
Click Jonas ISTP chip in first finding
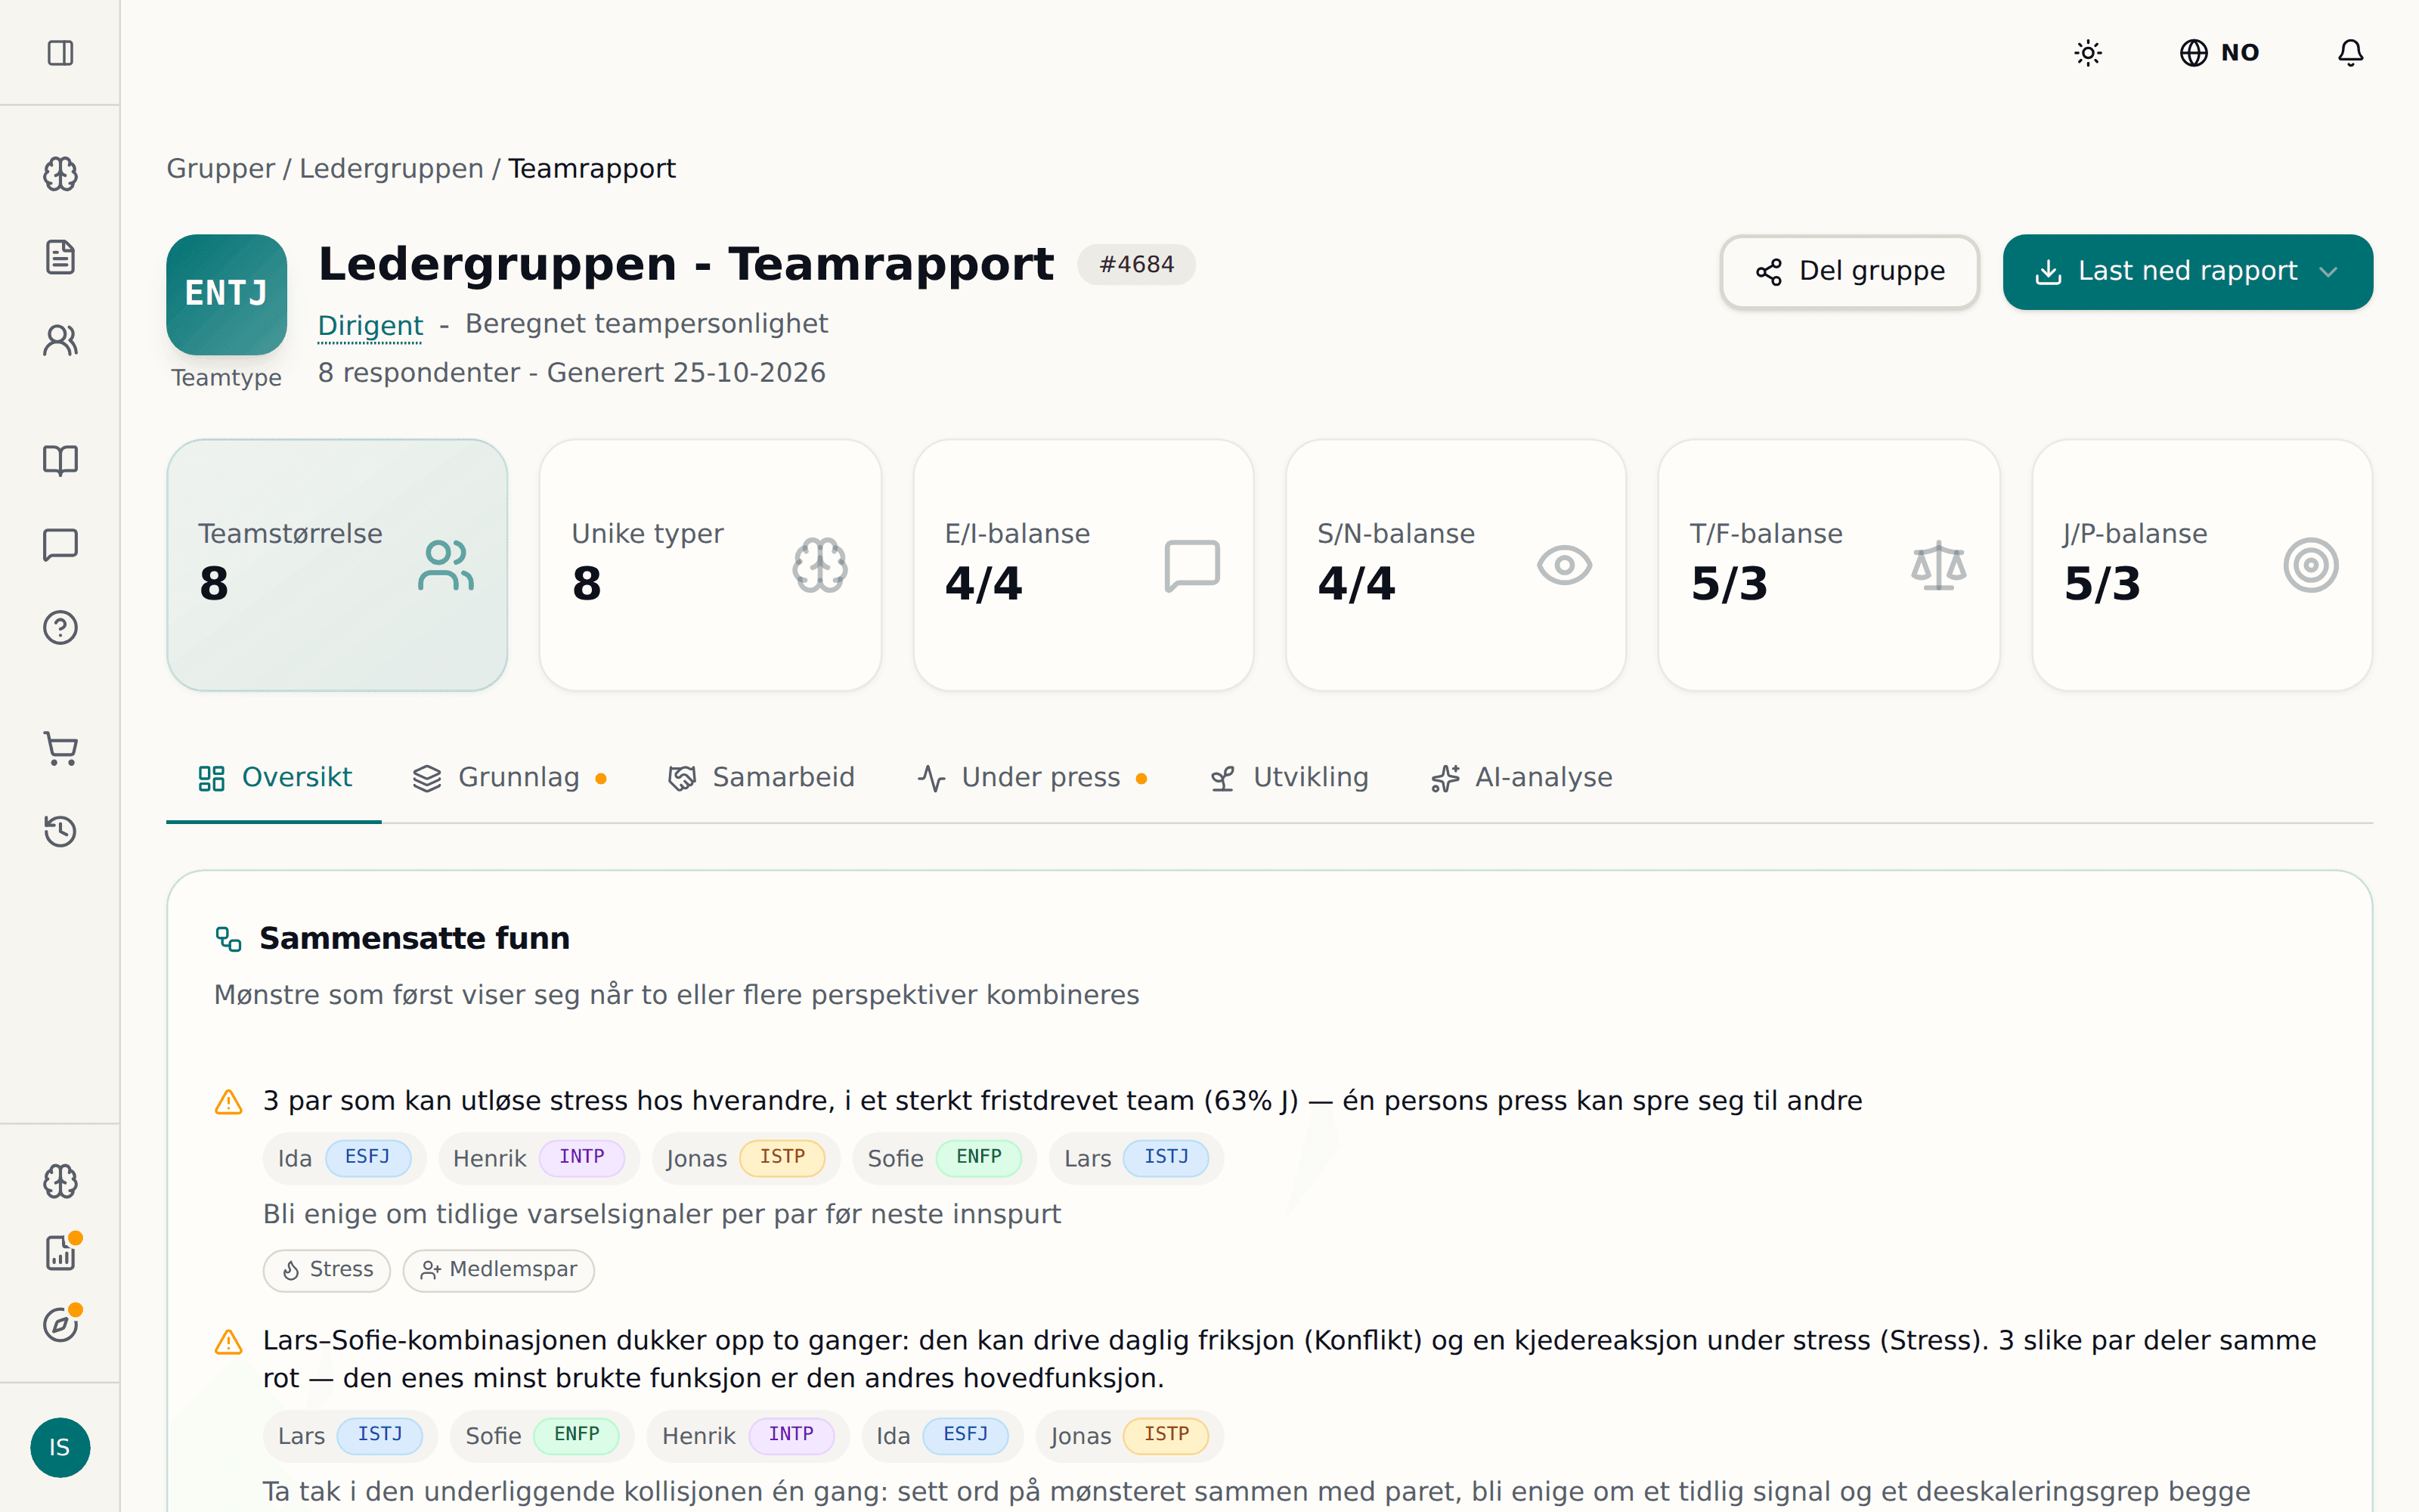coord(745,1158)
